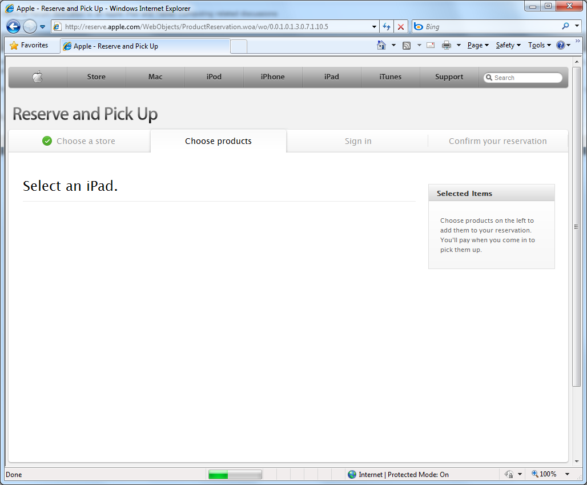Click the Selected Items panel header
Image resolution: width=587 pixels, height=485 pixels.
click(x=492, y=193)
